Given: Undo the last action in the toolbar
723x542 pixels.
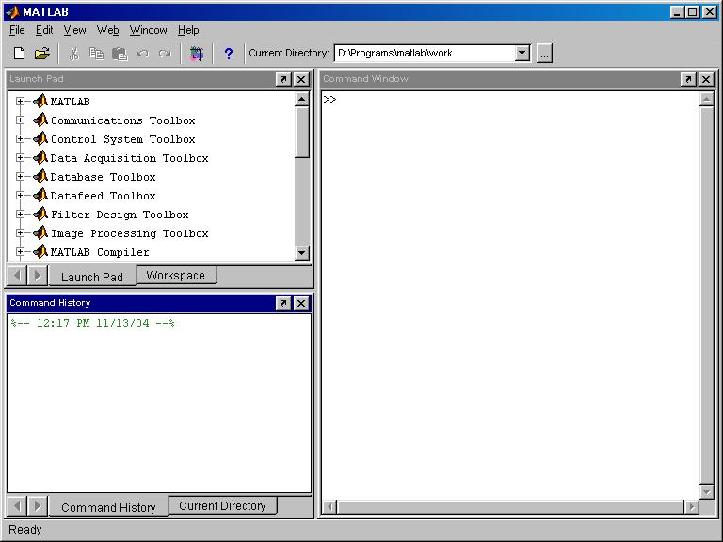Looking at the screenshot, I should (x=142, y=54).
